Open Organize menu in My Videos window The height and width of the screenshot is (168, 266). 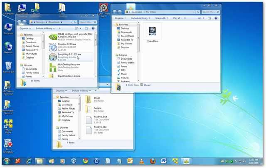pos(121,18)
